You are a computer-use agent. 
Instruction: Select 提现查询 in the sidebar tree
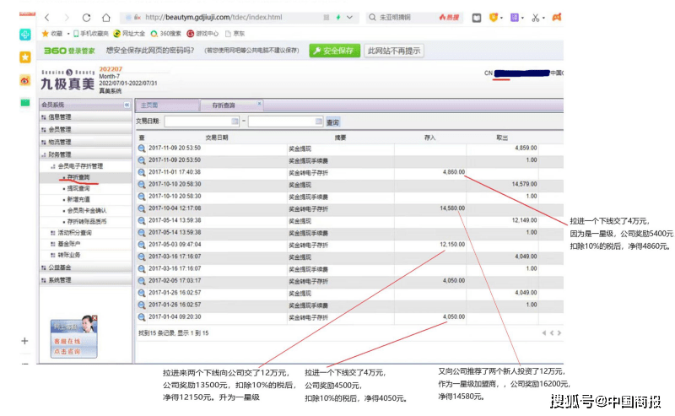[x=79, y=189]
